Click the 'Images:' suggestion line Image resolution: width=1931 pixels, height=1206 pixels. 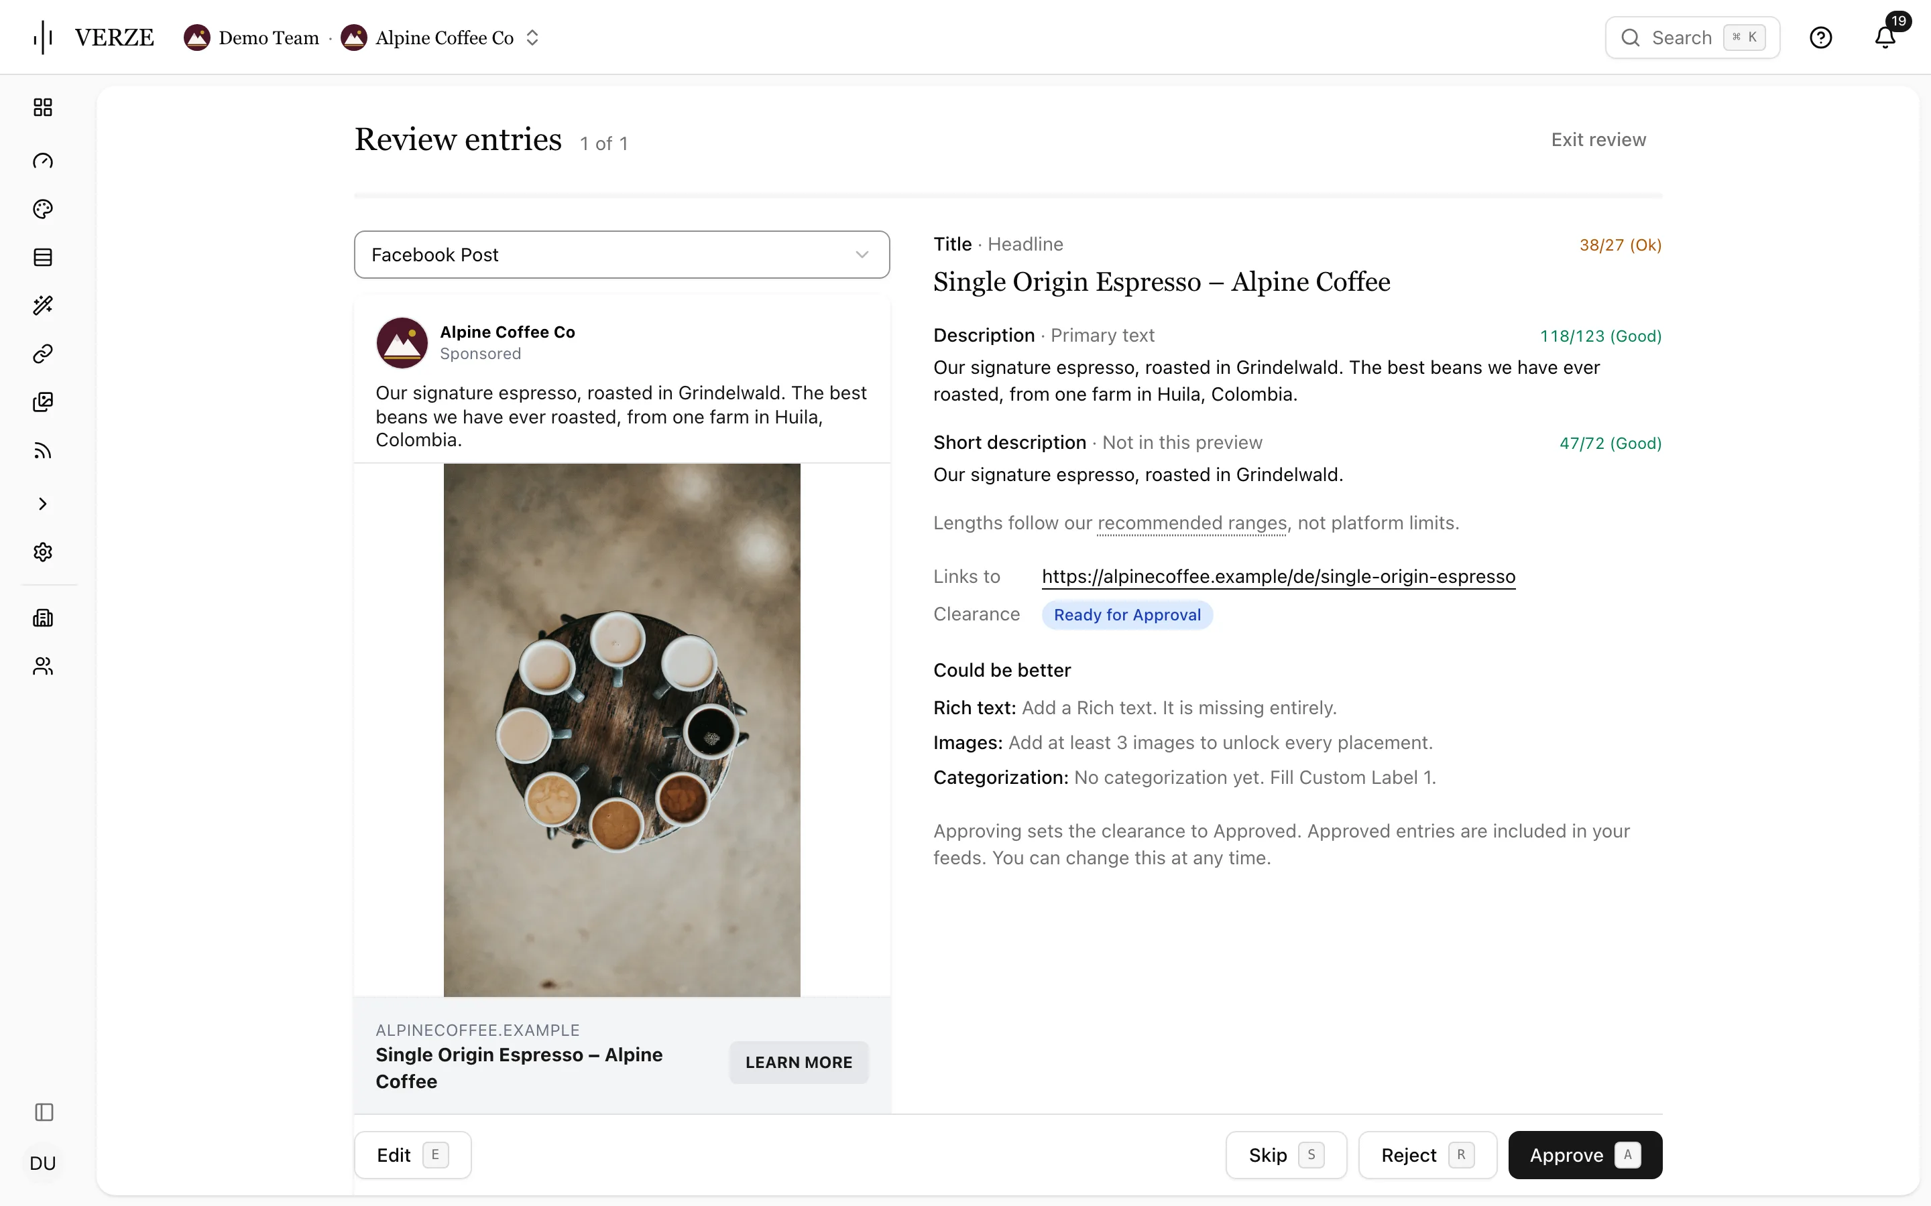1183,742
